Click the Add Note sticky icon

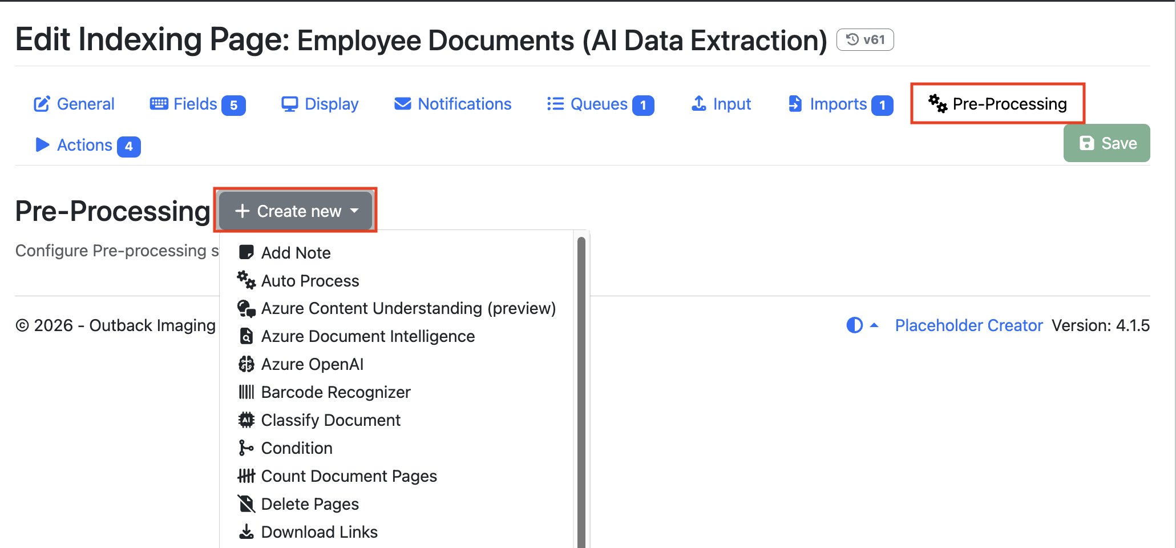point(246,252)
